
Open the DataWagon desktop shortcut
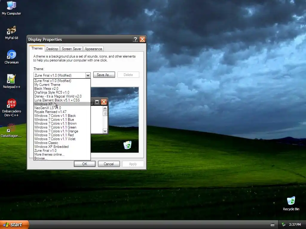pyautogui.click(x=11, y=131)
